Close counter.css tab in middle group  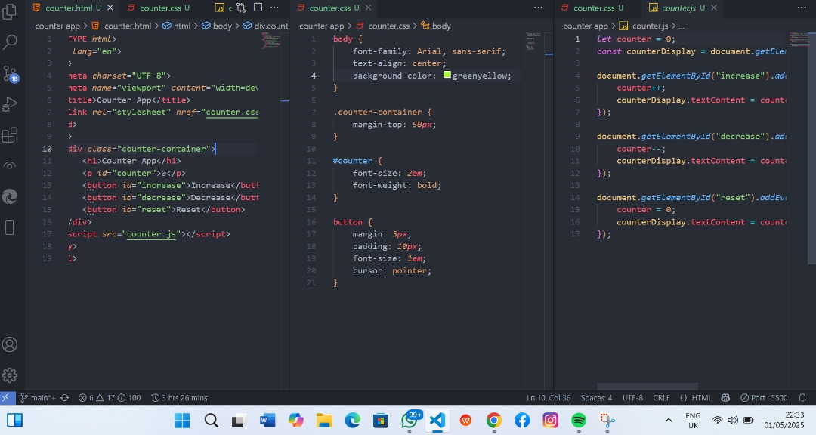coord(368,8)
